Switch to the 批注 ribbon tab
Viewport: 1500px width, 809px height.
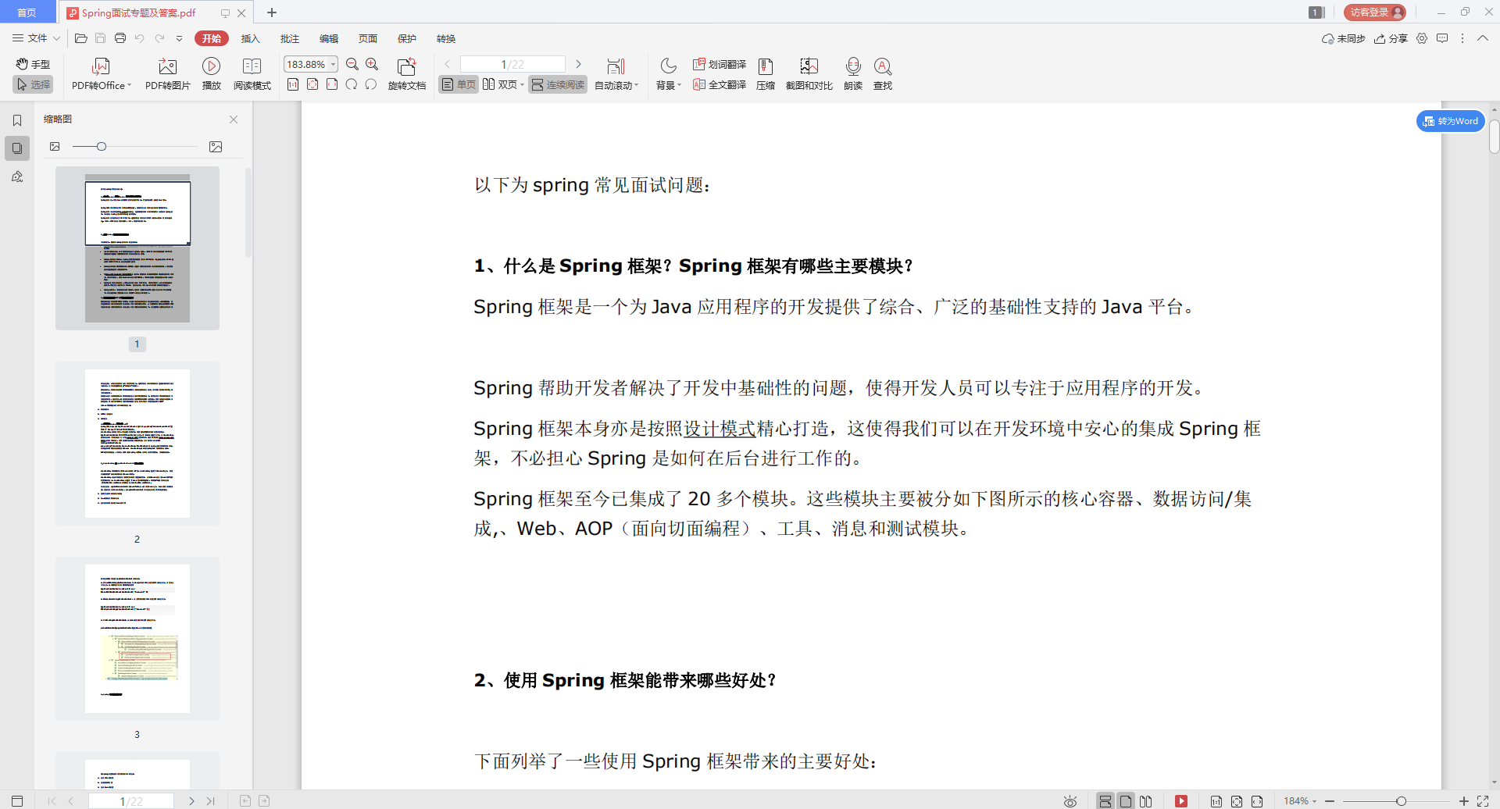[289, 38]
